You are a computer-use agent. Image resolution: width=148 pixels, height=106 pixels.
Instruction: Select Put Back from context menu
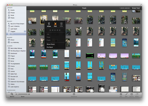click(x=50, y=47)
